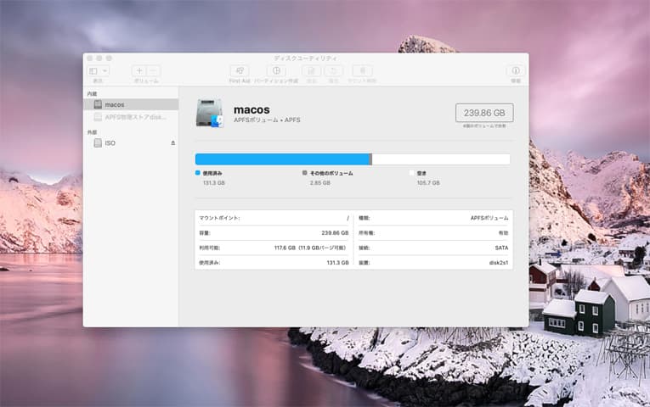
Task: Click the 239.86 GB capacity box
Action: tap(484, 113)
